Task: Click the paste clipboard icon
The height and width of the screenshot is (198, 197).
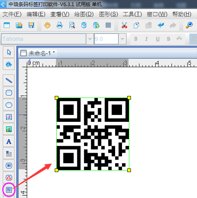Action: point(148,25)
